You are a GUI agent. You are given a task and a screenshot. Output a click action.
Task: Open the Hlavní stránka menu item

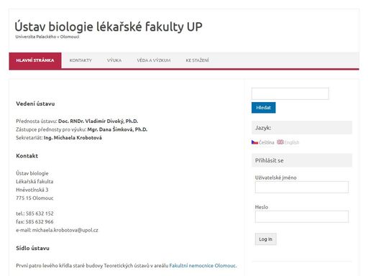[35, 60]
